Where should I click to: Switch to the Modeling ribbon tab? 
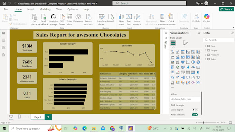point(45,9)
